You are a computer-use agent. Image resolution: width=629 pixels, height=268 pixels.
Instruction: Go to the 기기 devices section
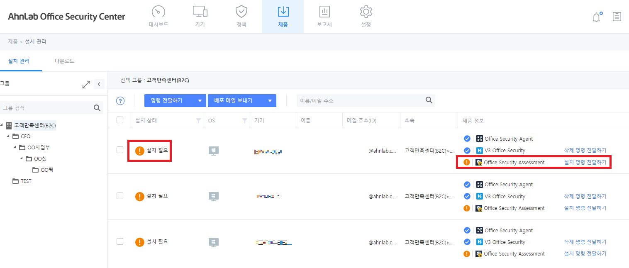(200, 17)
